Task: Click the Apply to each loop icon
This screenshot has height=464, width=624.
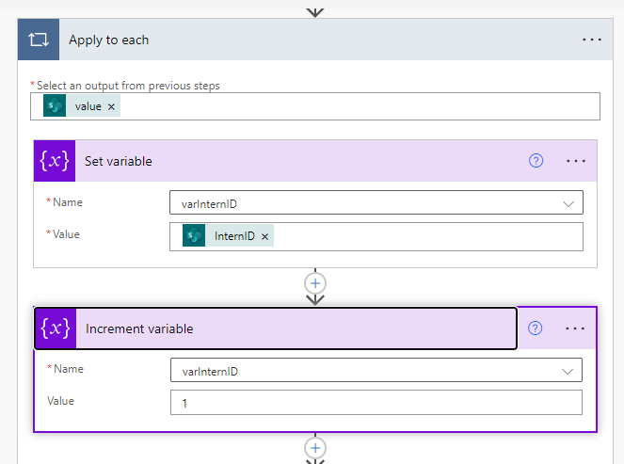Action: click(x=39, y=40)
